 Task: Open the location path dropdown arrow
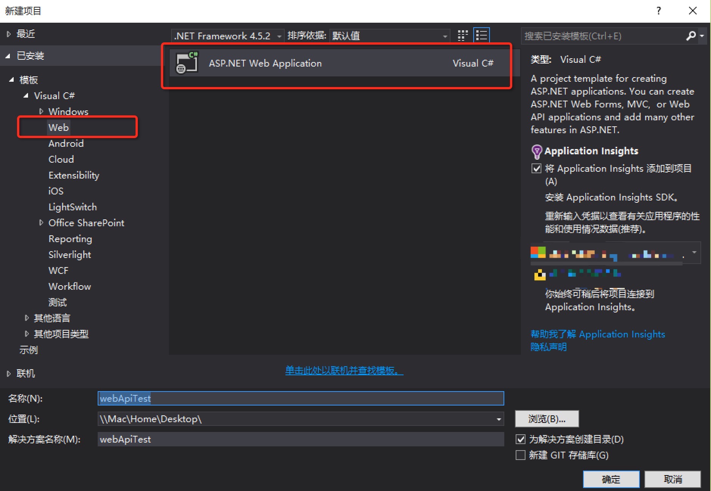click(499, 419)
